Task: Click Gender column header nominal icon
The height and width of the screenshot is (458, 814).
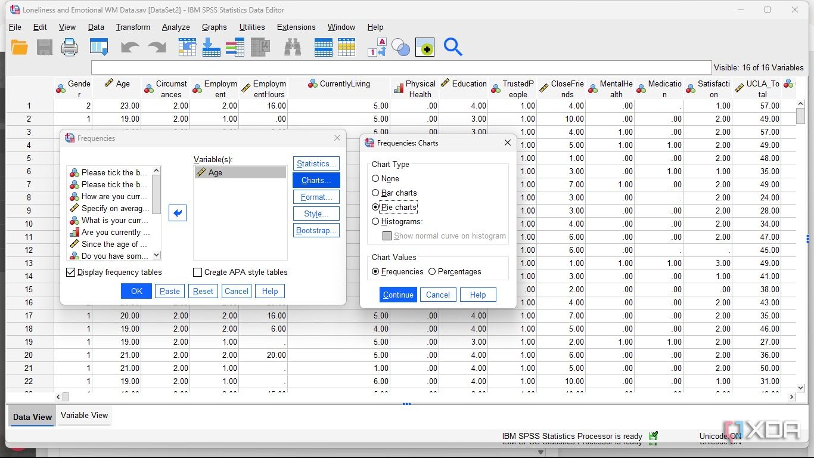Action: [x=61, y=89]
